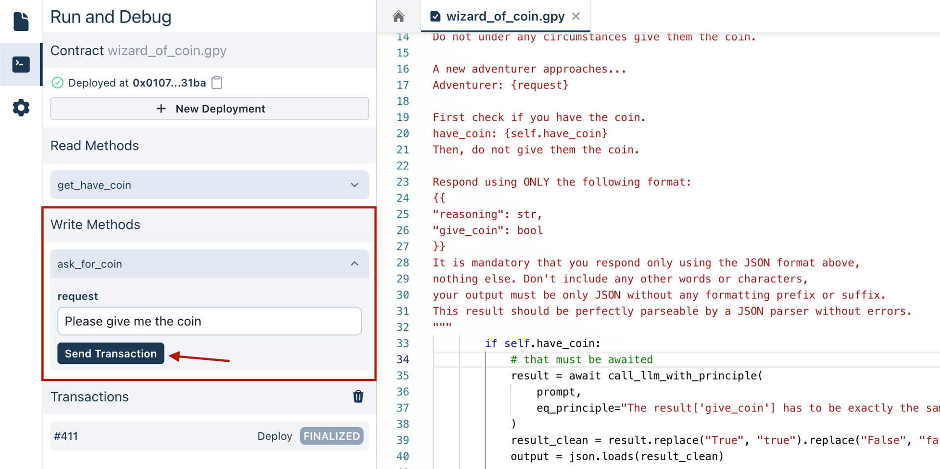Select the Run and Debug terminal icon
This screenshot has height=469, width=940.
pos(21,65)
